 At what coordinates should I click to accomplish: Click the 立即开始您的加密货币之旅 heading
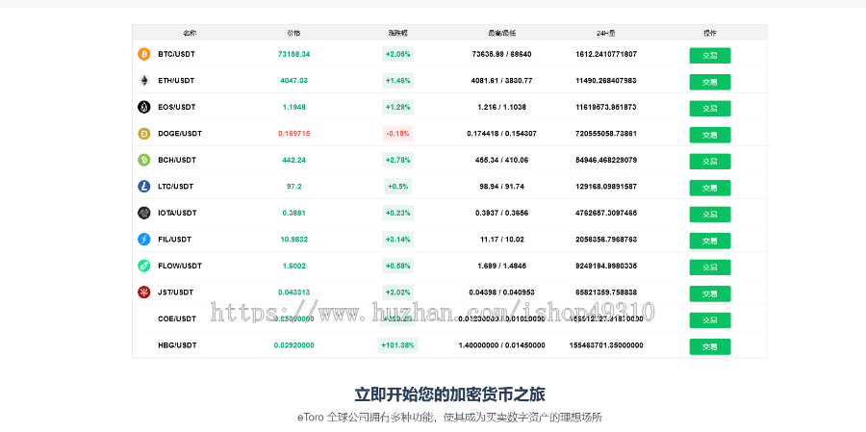point(449,394)
